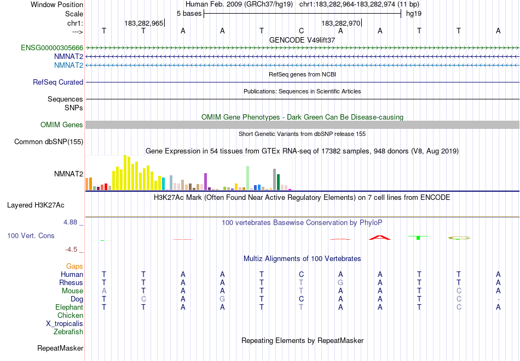Open the RefSeq Curated track label
The image size is (520, 361).
click(58, 82)
